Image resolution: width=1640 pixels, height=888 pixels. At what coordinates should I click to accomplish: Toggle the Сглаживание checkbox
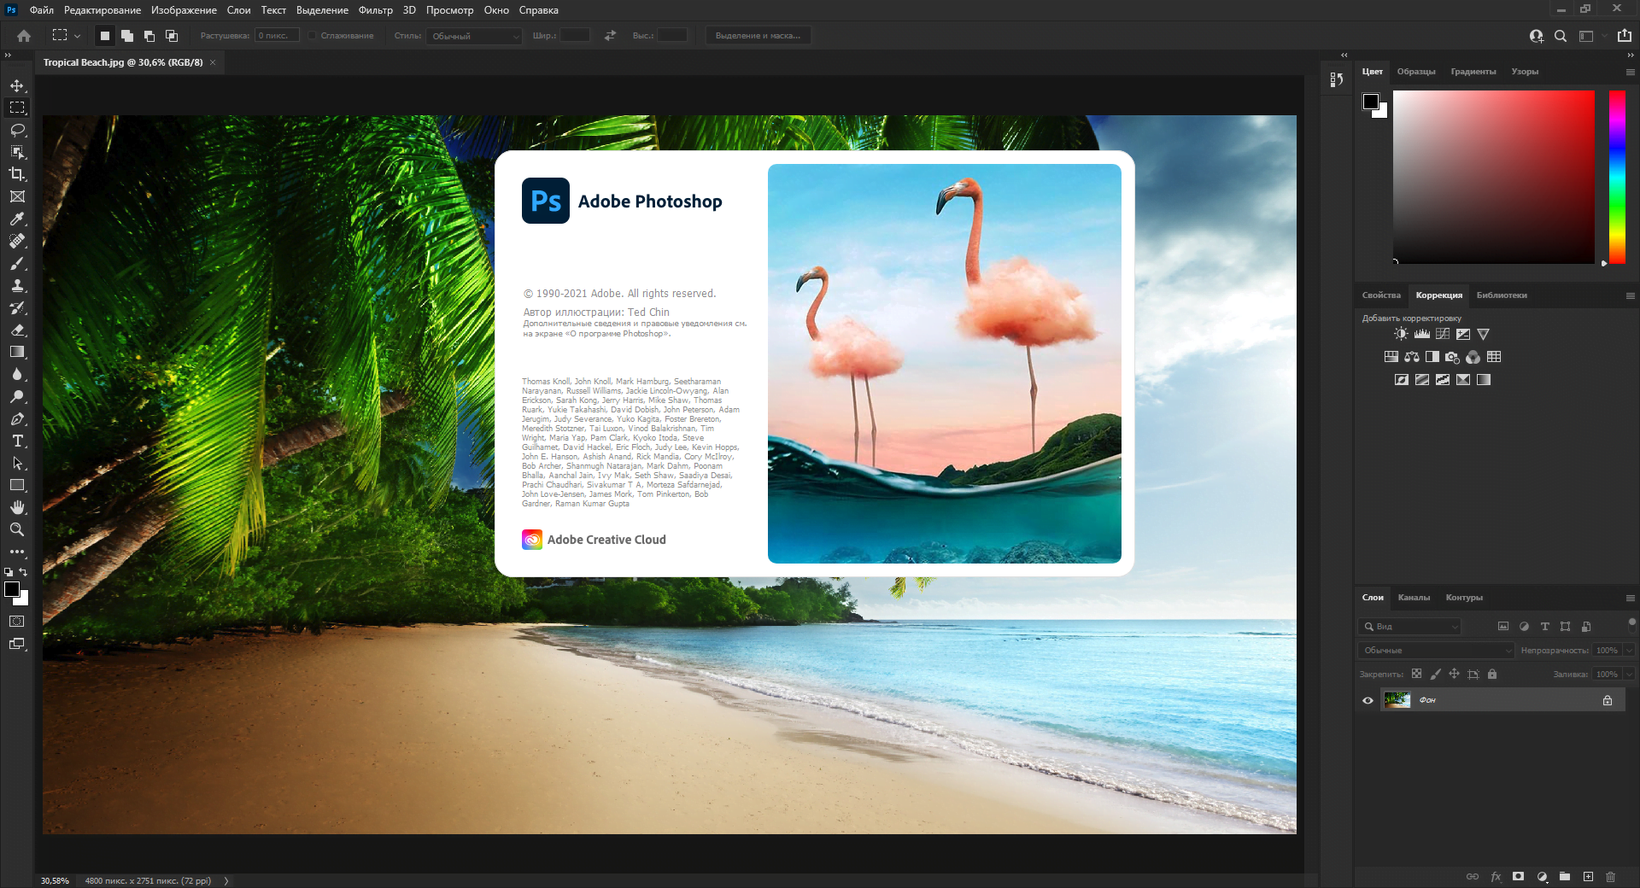(x=313, y=36)
